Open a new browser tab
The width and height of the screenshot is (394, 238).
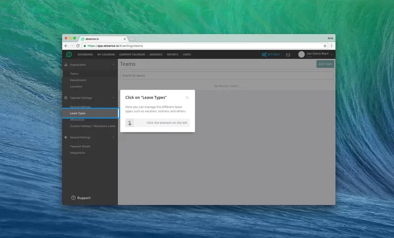[132, 39]
